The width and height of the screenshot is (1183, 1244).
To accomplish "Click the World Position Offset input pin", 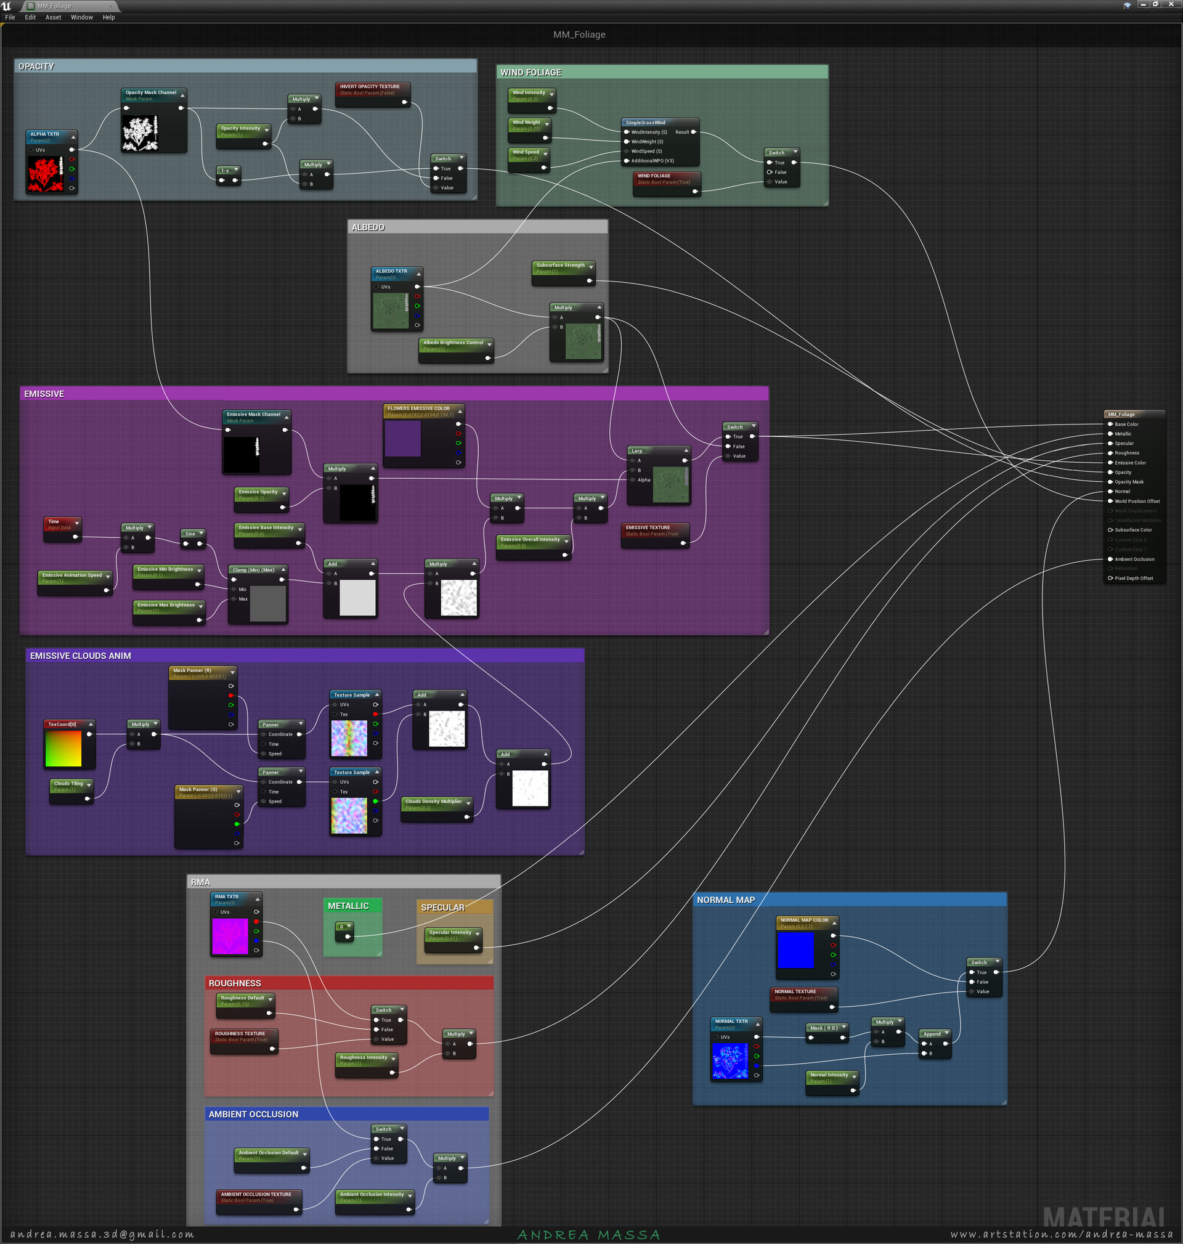I will point(1110,502).
